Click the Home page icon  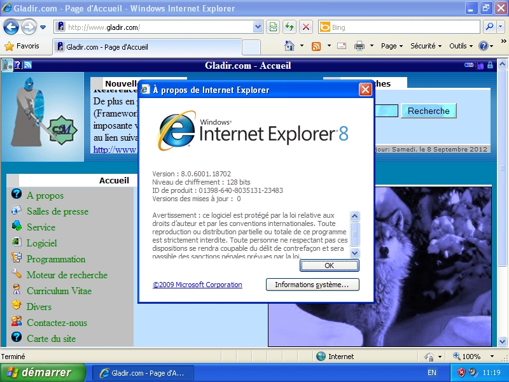pos(289,46)
